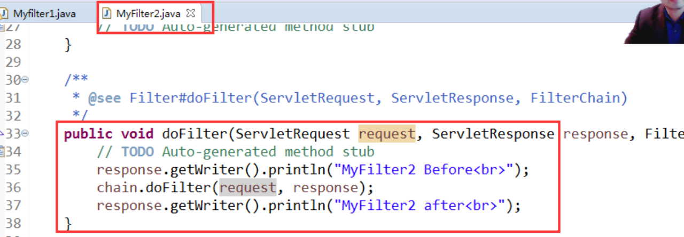Click line number 35 in the gutter
The width and height of the screenshot is (684, 237).
[x=13, y=169]
